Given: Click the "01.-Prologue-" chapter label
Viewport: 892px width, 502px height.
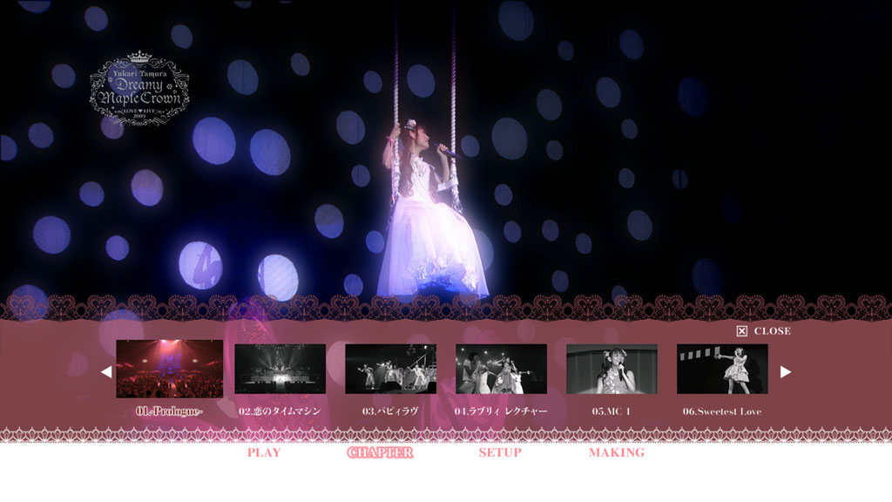Looking at the screenshot, I should pos(169,411).
